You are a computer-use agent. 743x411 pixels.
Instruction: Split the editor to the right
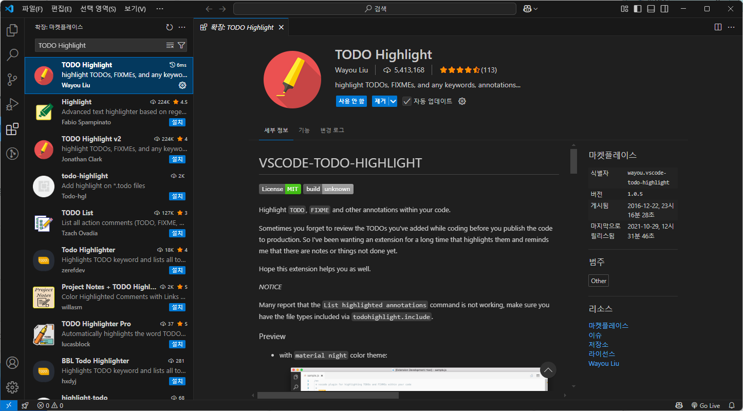718,27
